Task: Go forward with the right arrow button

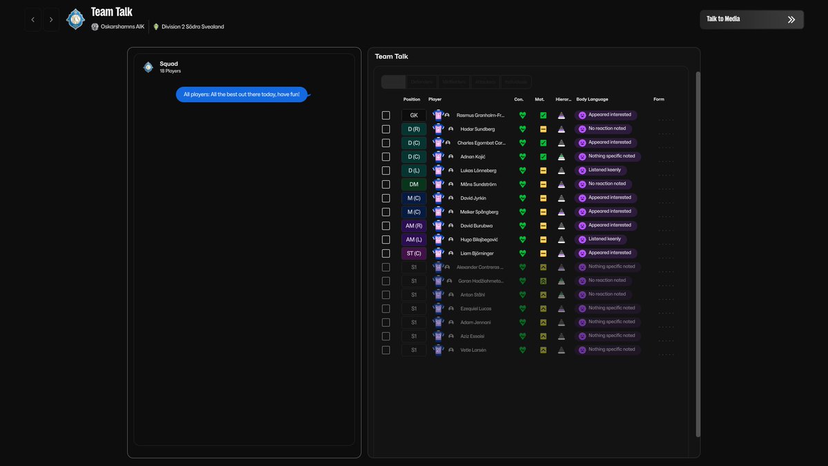Action: tap(51, 19)
